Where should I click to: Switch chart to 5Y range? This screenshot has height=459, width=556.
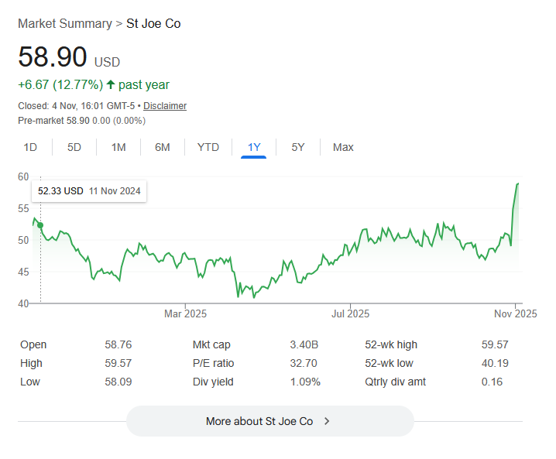298,147
